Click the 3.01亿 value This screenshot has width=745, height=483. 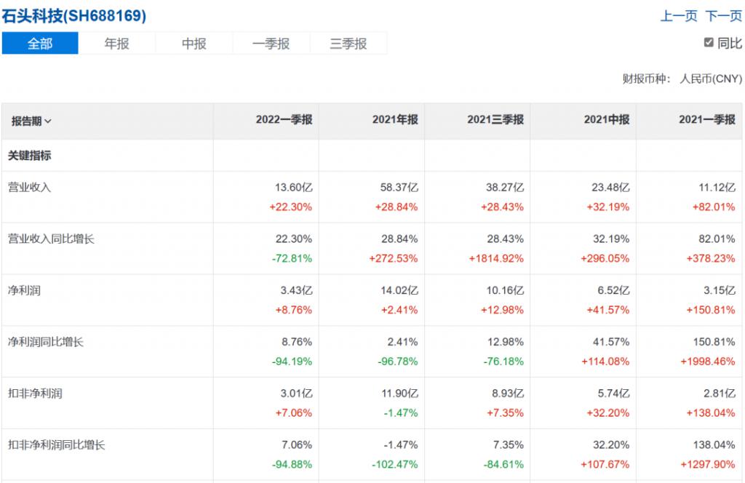pos(297,394)
